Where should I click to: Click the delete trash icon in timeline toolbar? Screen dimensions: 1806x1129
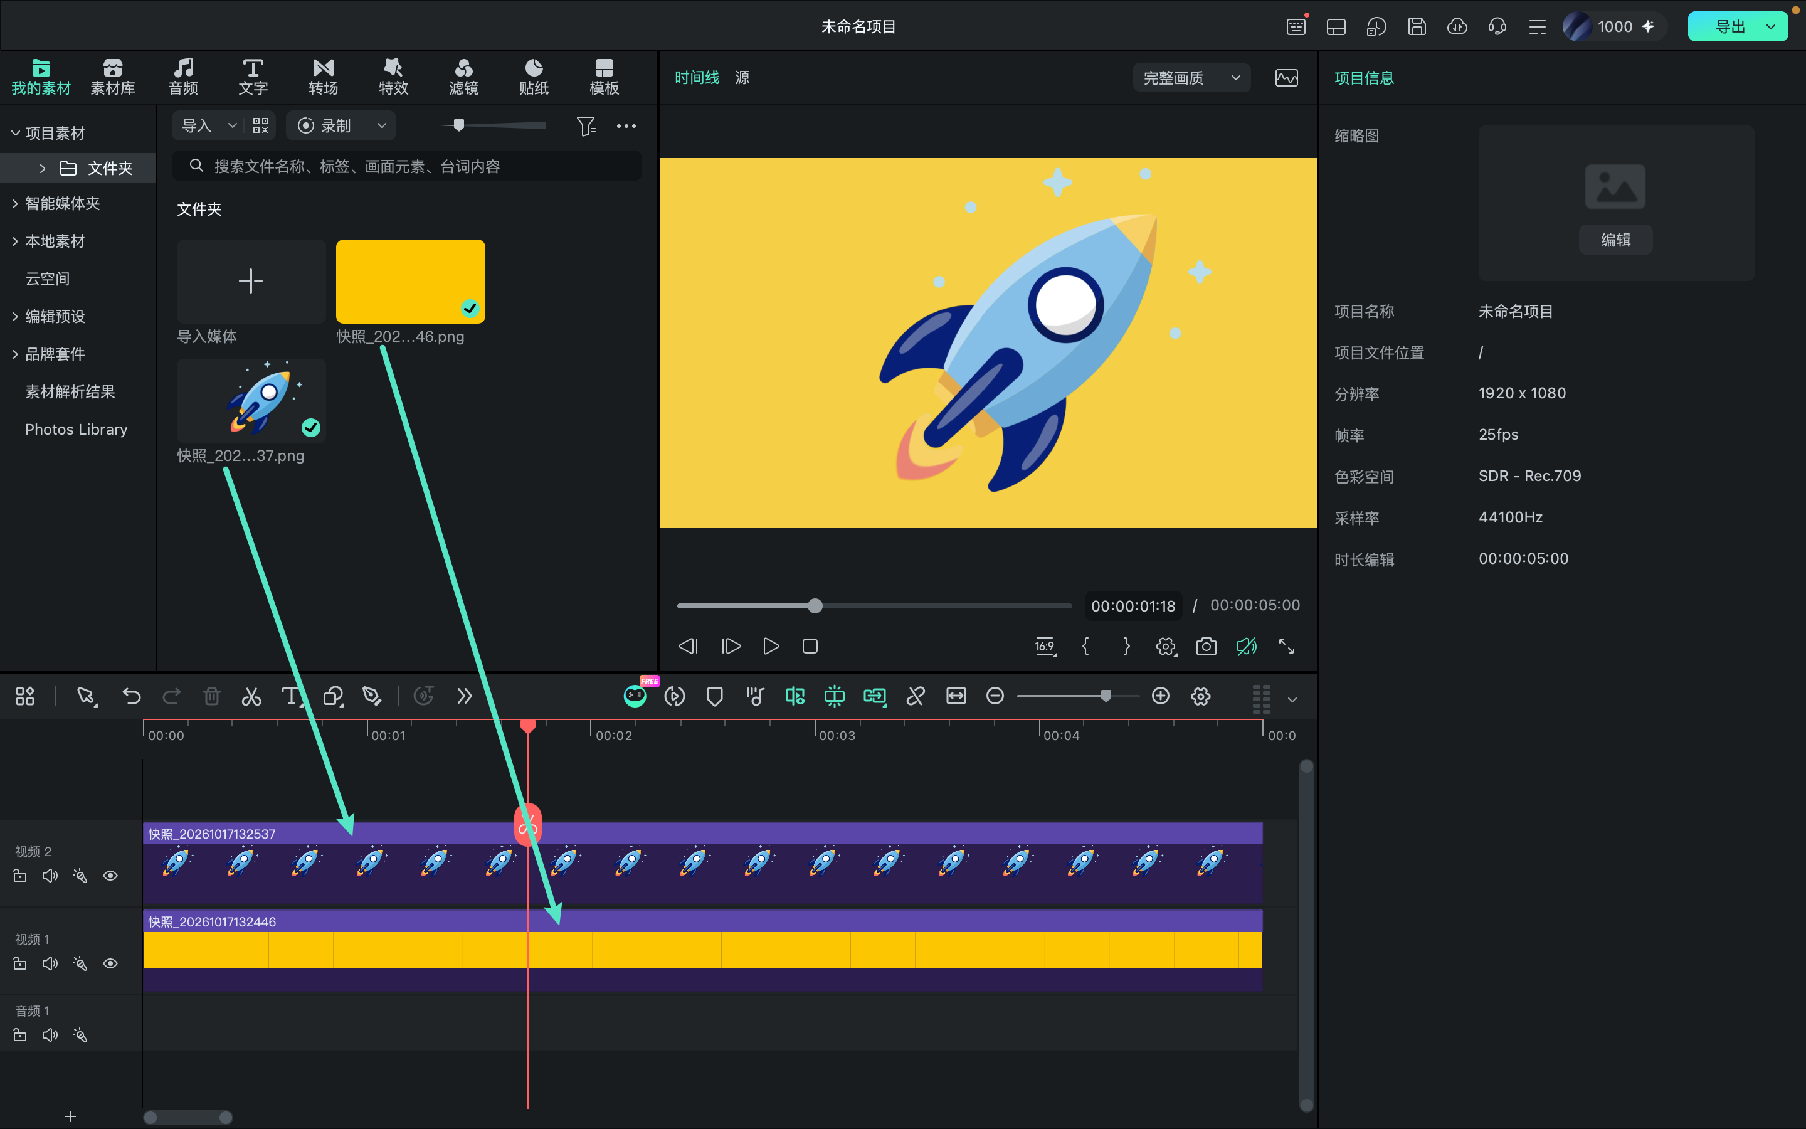(x=212, y=697)
